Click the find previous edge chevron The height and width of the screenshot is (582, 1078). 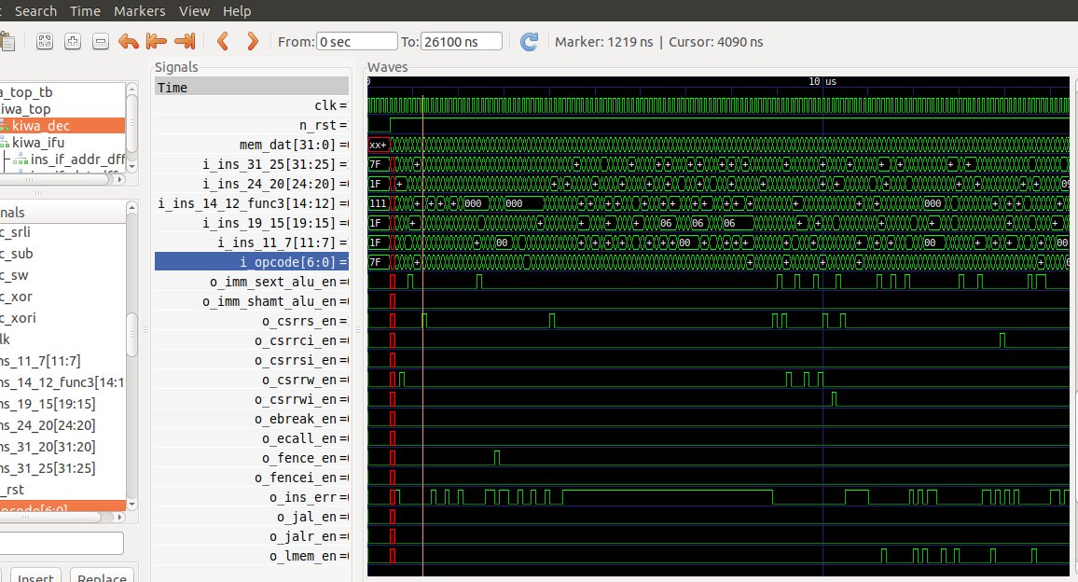222,41
